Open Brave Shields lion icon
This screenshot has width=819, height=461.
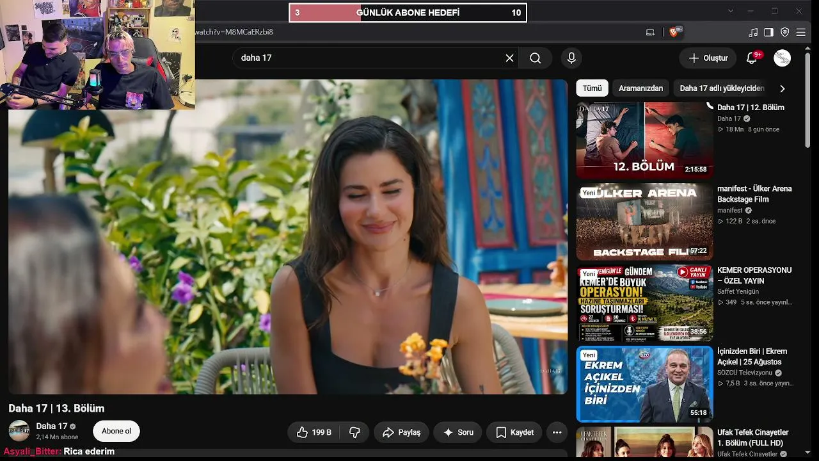674,32
